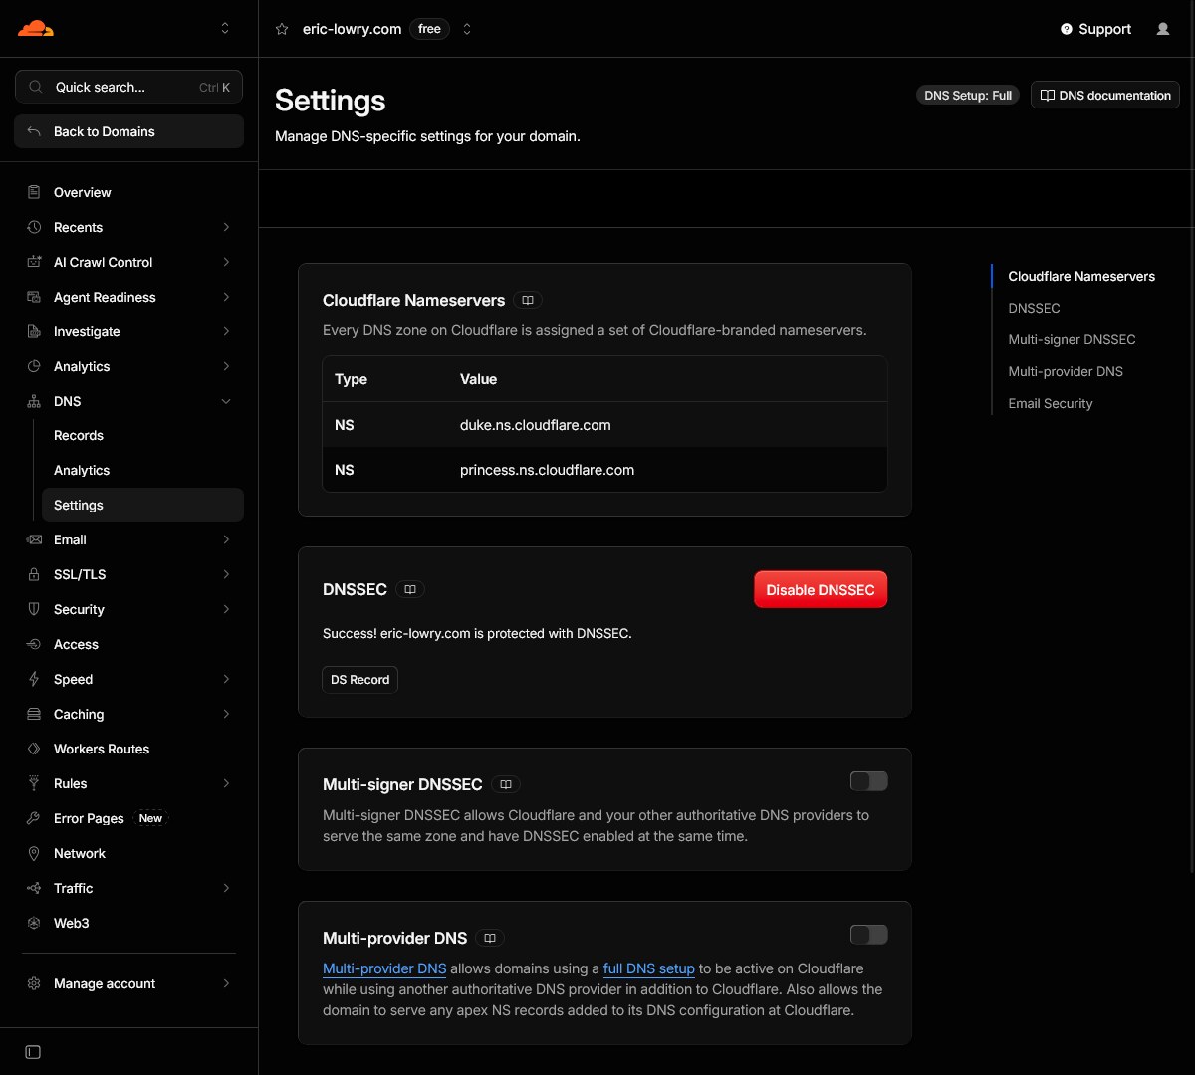This screenshot has width=1195, height=1075.
Task: Click the Rules funnel icon
Action: 34,783
